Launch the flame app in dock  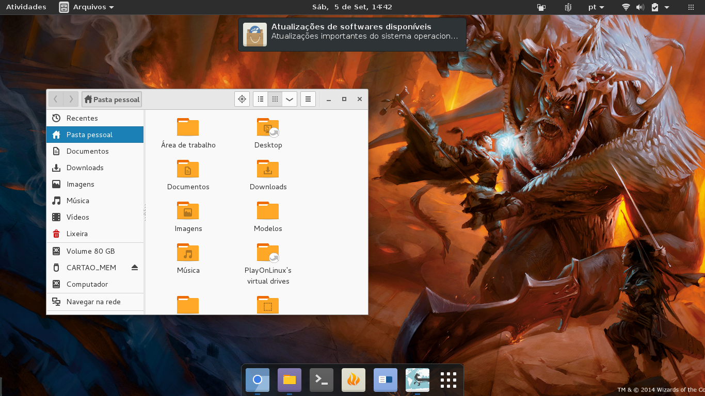click(x=354, y=381)
